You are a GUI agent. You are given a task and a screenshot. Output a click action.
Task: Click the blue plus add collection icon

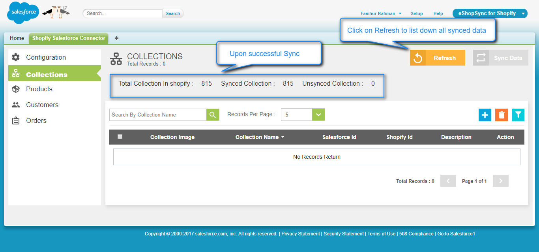(485, 115)
